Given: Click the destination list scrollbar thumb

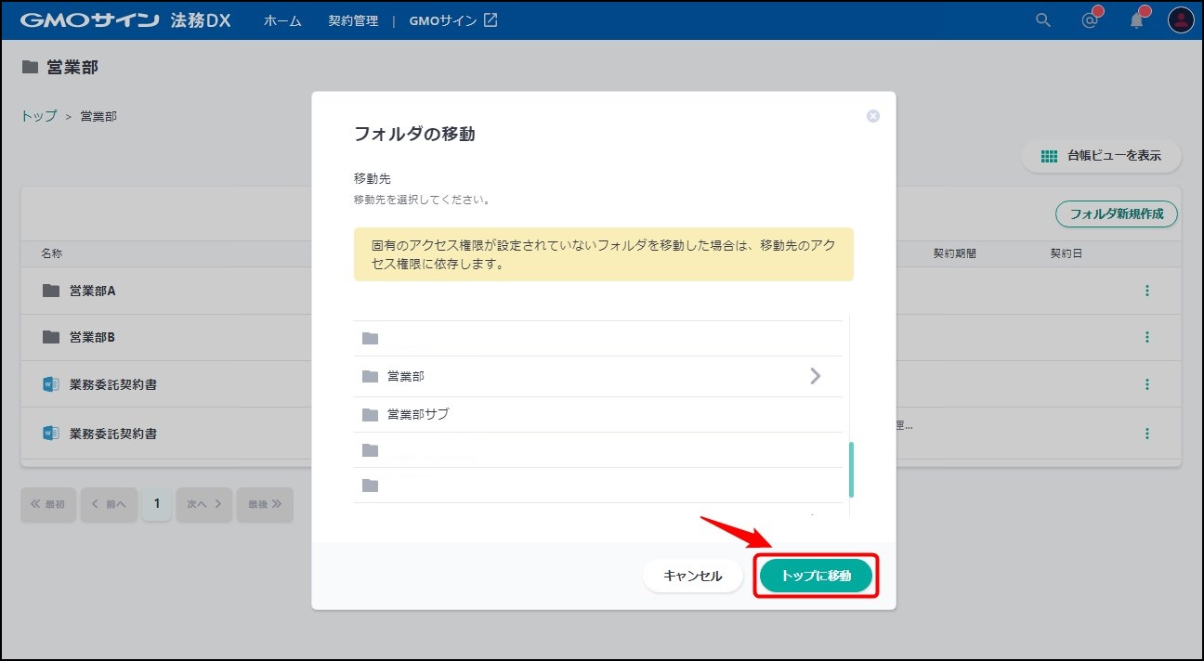Looking at the screenshot, I should point(851,470).
